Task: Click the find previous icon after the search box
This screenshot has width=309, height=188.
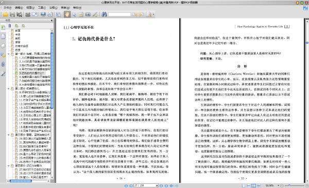Action: [134, 14]
